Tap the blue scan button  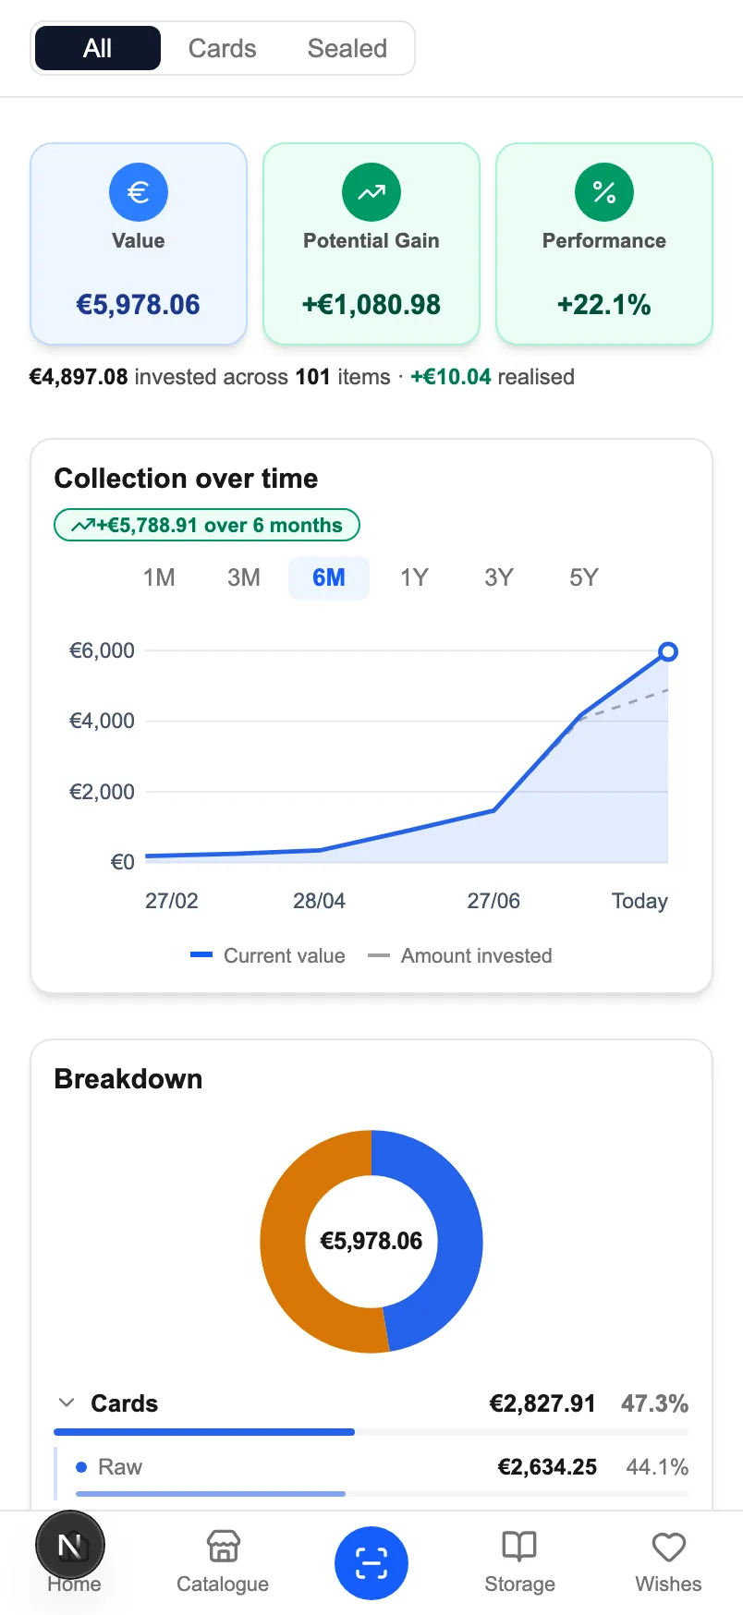[x=371, y=1563]
